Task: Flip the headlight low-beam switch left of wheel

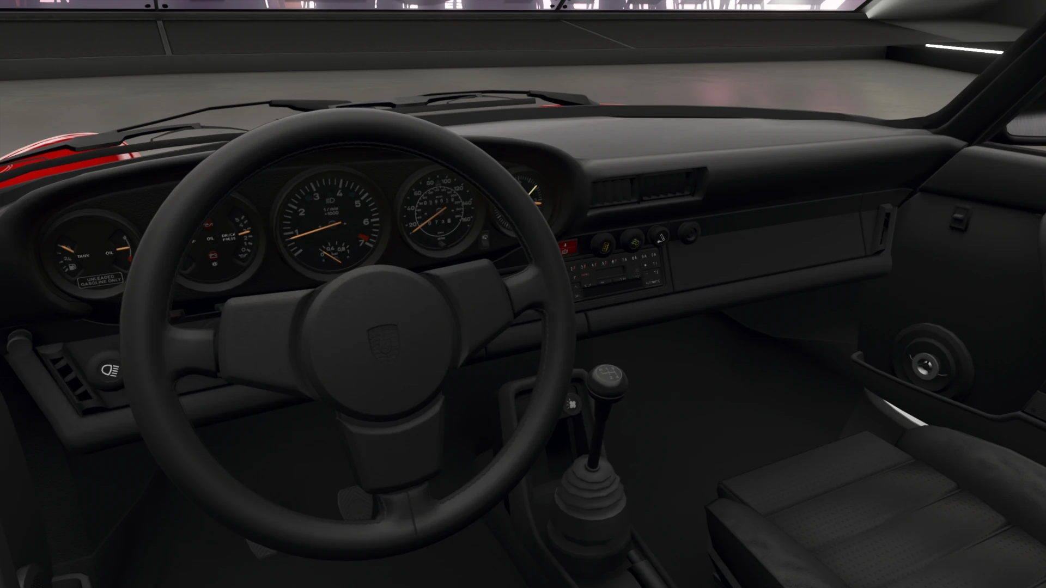Action: pos(109,371)
